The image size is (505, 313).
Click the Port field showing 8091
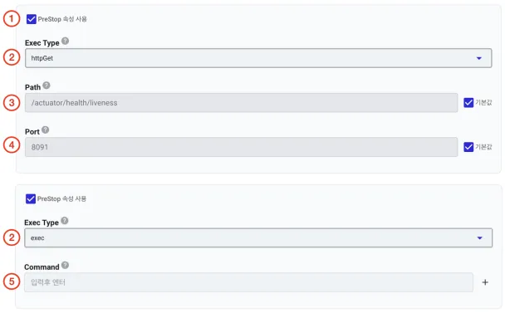coord(241,147)
